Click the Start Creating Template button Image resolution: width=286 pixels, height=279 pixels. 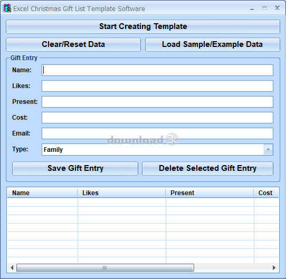pyautogui.click(x=143, y=26)
